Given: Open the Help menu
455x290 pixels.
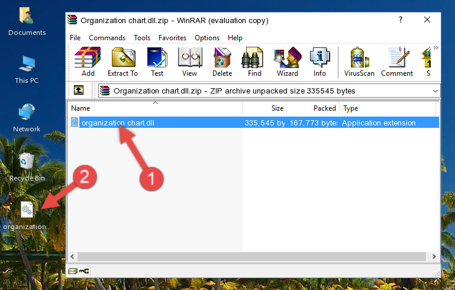Looking at the screenshot, I should click(x=235, y=38).
